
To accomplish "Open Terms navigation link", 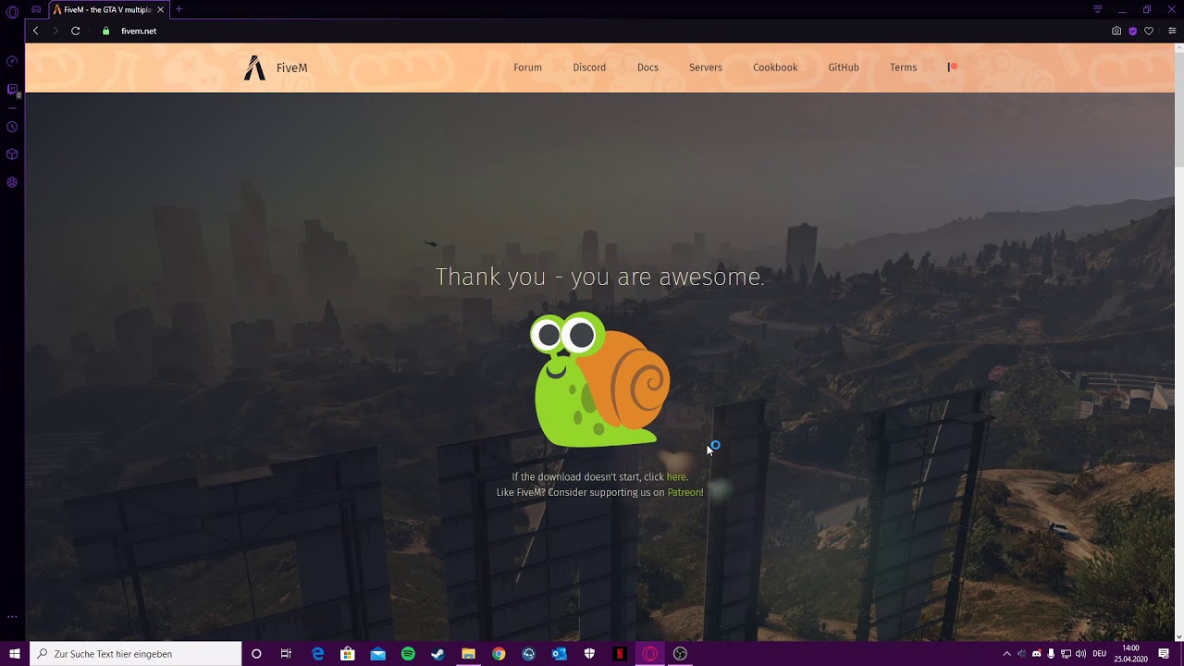I will point(904,68).
